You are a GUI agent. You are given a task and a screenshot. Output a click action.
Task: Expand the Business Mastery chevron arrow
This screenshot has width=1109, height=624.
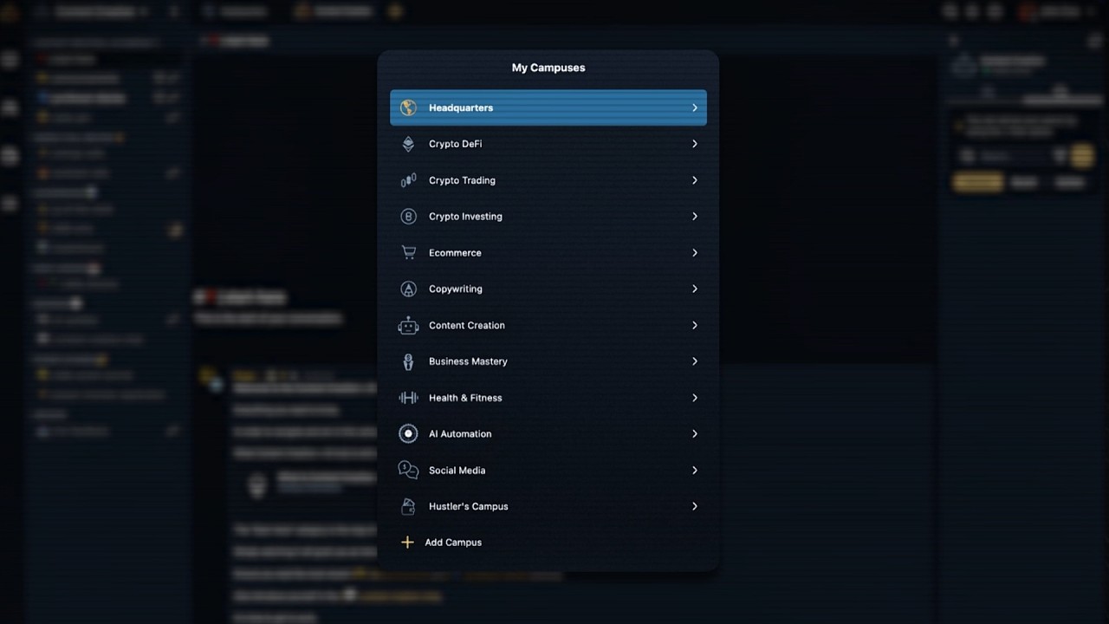(694, 361)
